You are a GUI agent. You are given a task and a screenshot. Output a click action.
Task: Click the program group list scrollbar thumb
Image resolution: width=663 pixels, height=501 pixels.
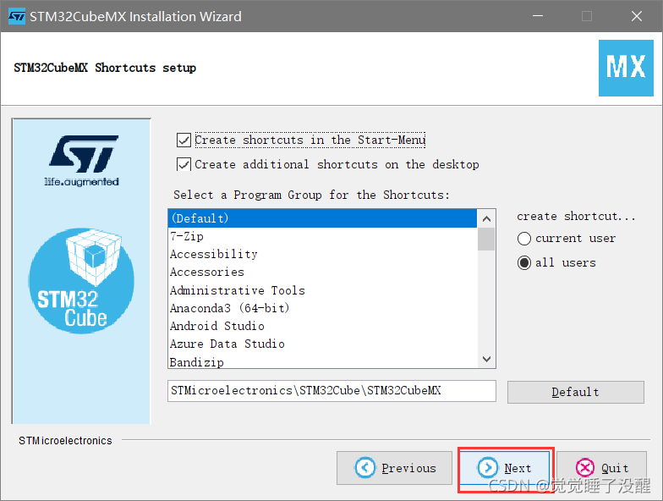pos(486,239)
